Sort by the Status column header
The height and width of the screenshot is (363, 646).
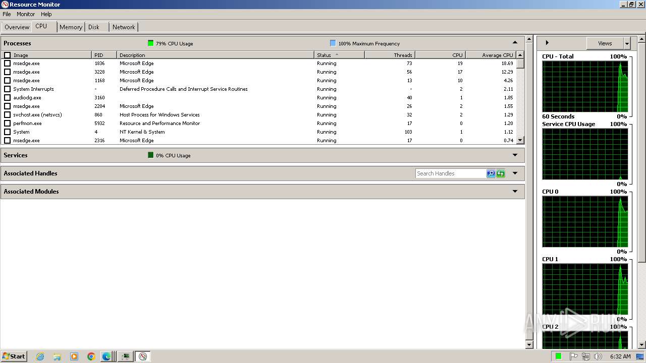tap(339, 55)
